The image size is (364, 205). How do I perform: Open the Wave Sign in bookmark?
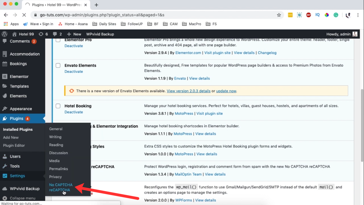[x=38, y=24]
